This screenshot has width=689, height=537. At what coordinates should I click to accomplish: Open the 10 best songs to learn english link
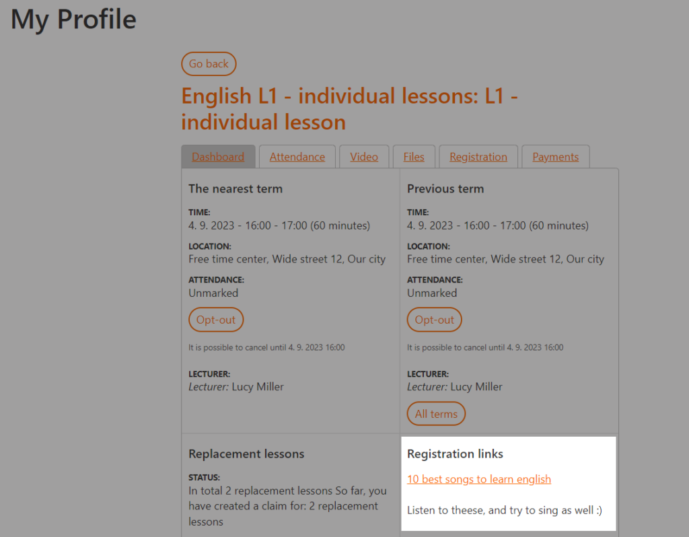479,479
